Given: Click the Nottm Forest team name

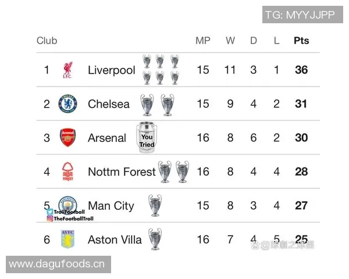Looking at the screenshot, I should 122,171.
